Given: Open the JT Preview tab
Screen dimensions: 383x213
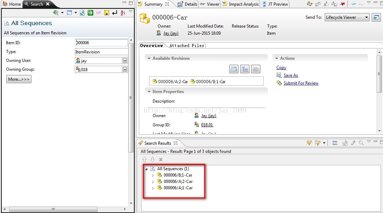Looking at the screenshot, I should pyautogui.click(x=275, y=4).
